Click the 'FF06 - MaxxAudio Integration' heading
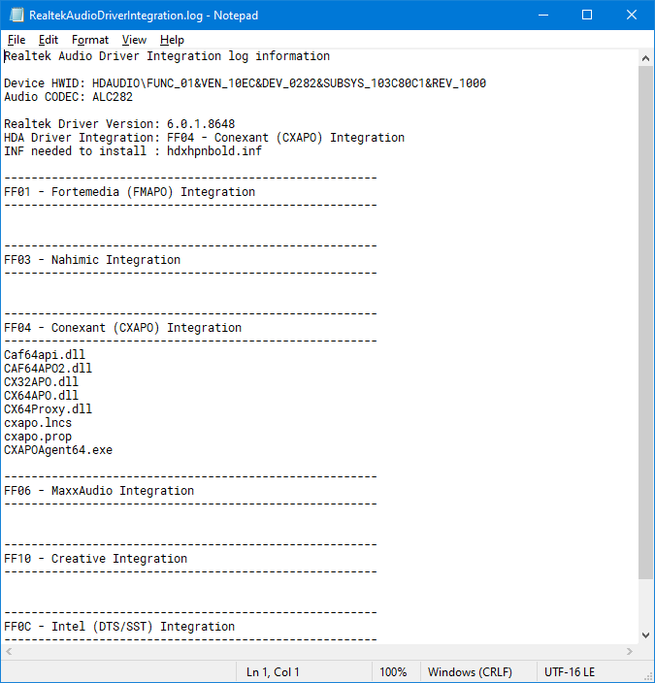655x683 pixels. [99, 491]
